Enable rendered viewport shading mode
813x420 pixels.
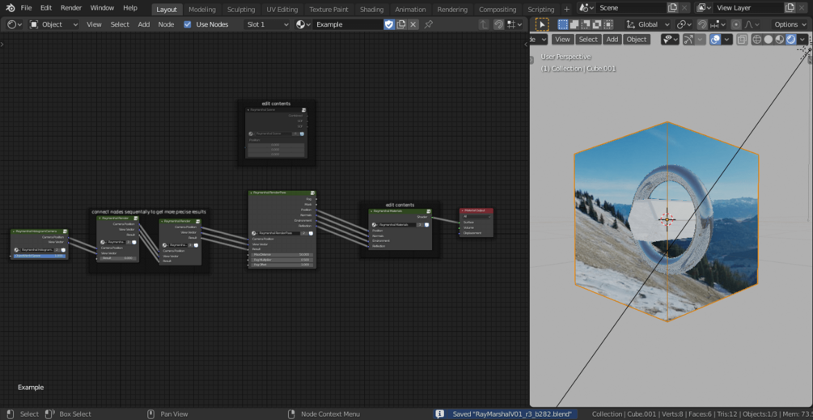791,40
